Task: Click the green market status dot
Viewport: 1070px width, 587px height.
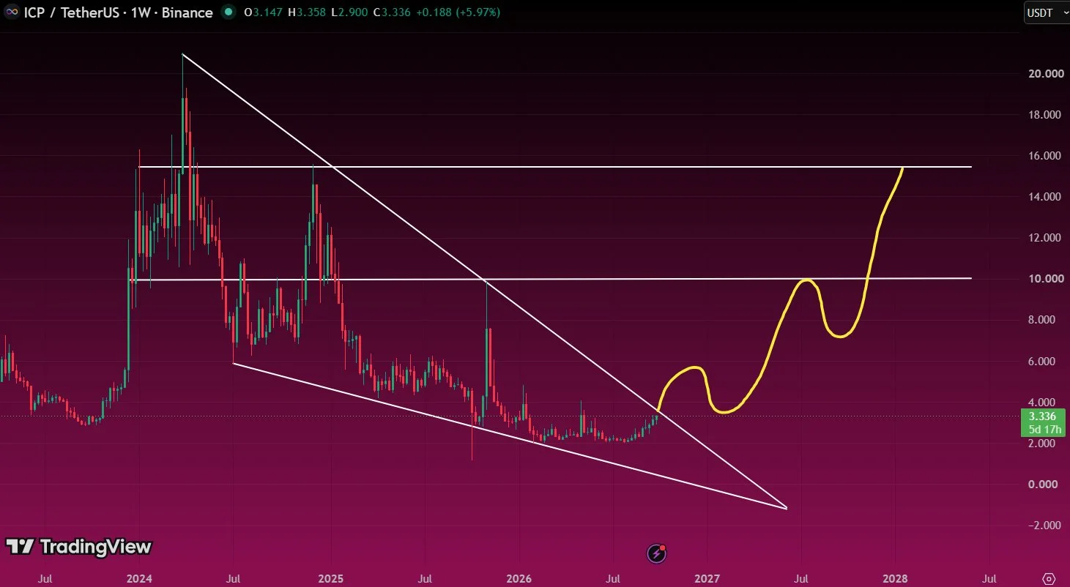Action: (229, 12)
